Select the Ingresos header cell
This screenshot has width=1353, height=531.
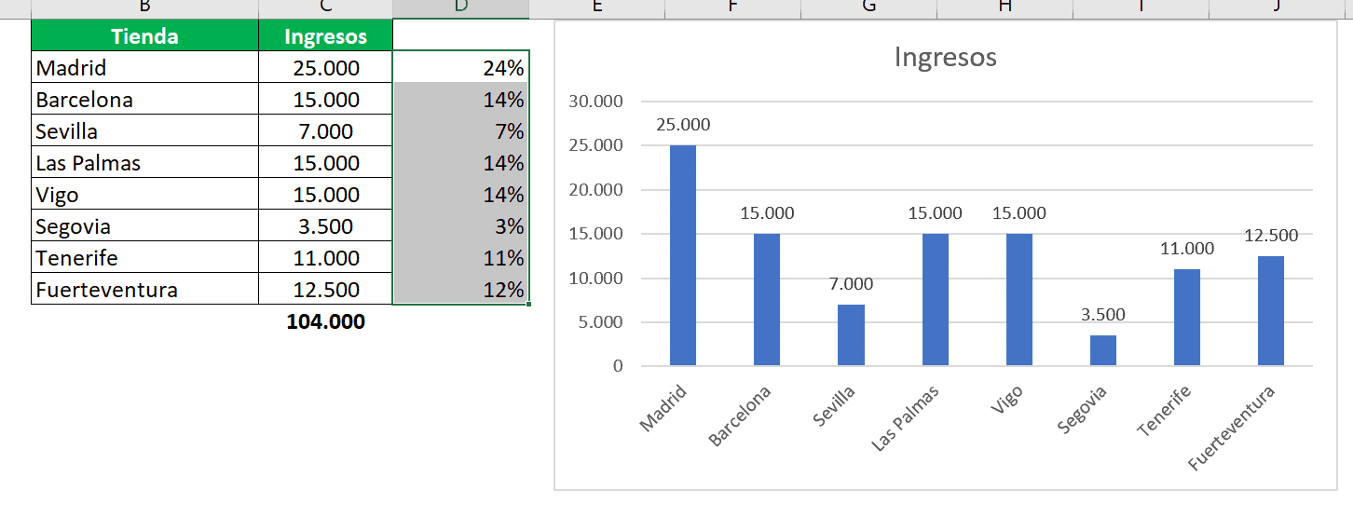point(325,35)
